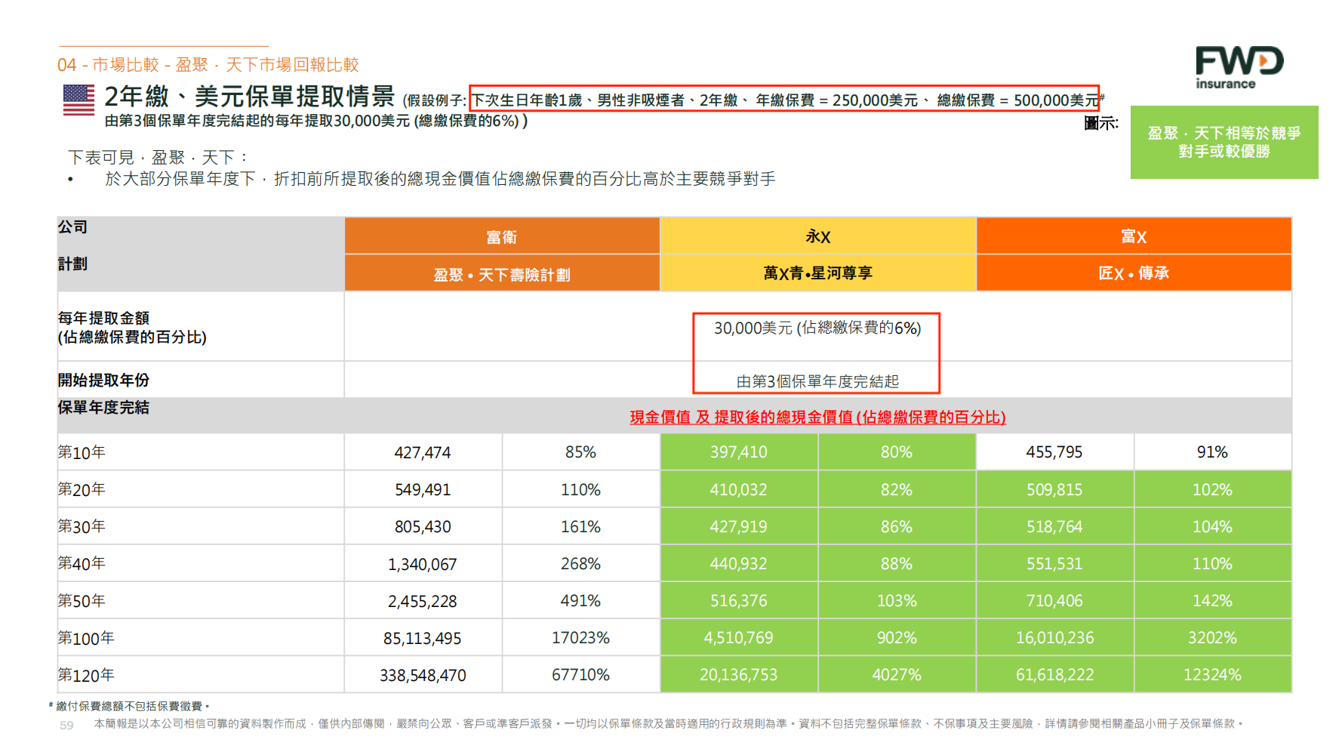
Task: Click the value 509,815
Action: coord(1054,489)
